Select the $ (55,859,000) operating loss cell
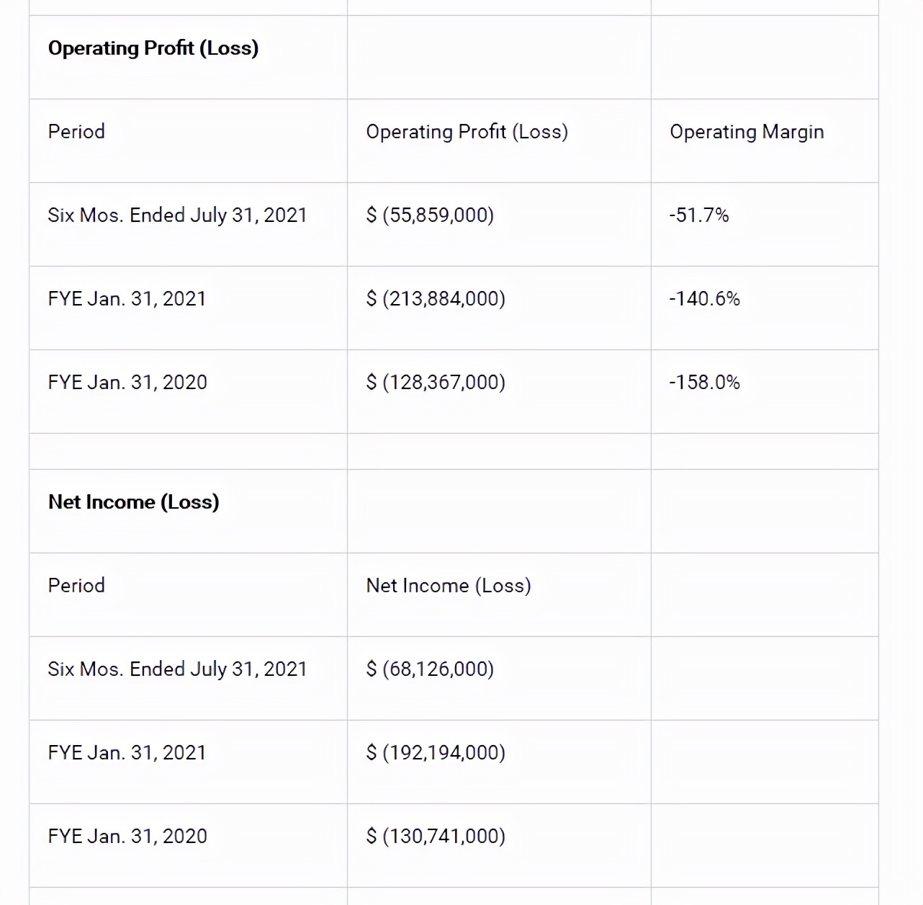923x905 pixels. pyautogui.click(x=430, y=215)
